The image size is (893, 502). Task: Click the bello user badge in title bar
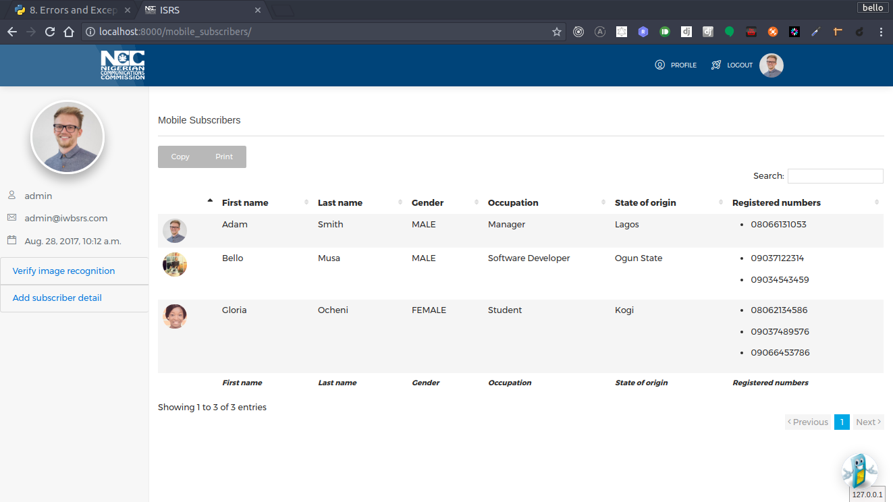point(873,7)
